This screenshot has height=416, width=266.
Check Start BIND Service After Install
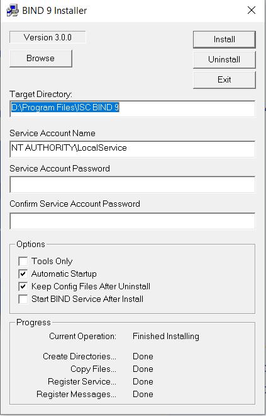(x=23, y=299)
